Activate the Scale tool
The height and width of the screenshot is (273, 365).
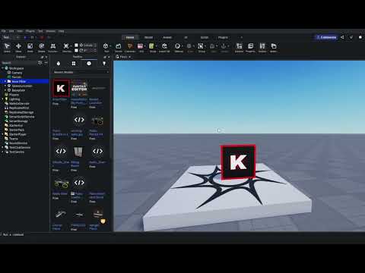coord(30,47)
